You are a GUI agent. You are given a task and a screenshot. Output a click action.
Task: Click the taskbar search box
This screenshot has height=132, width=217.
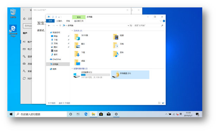41,114
